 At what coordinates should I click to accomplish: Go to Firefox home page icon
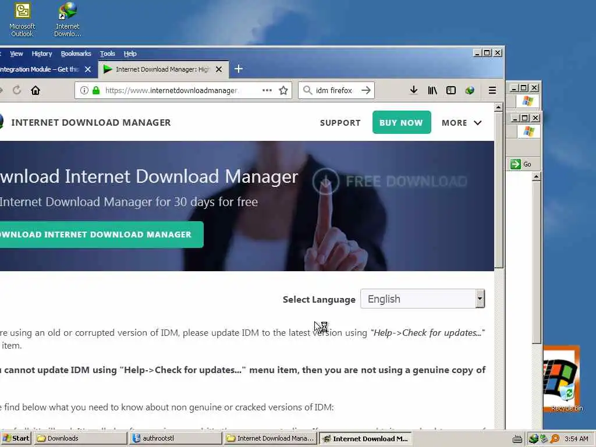(x=36, y=90)
